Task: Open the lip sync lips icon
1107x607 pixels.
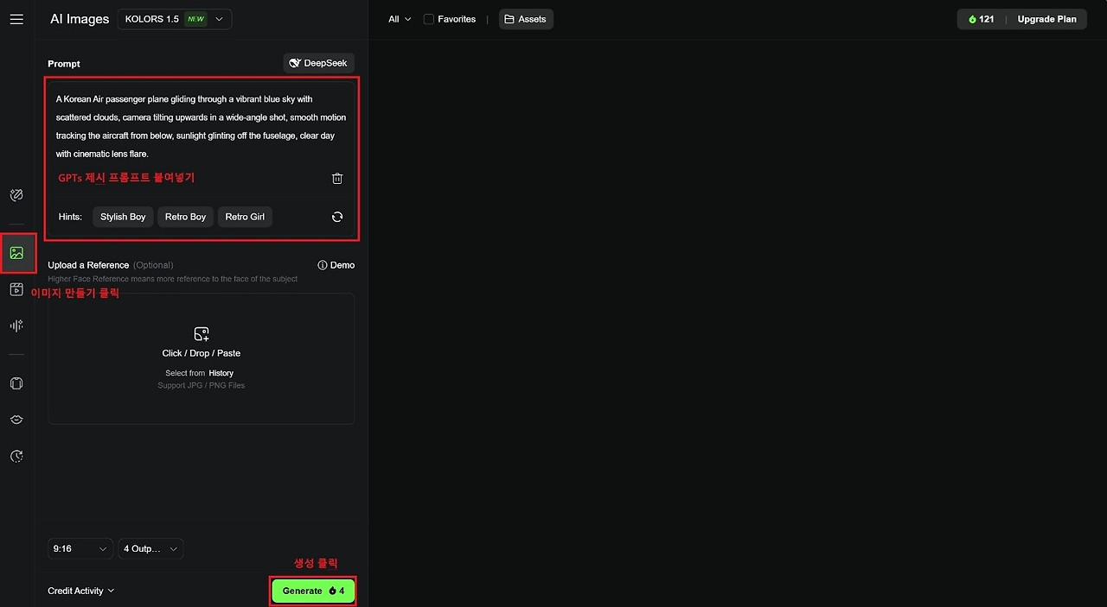Action: click(x=16, y=420)
